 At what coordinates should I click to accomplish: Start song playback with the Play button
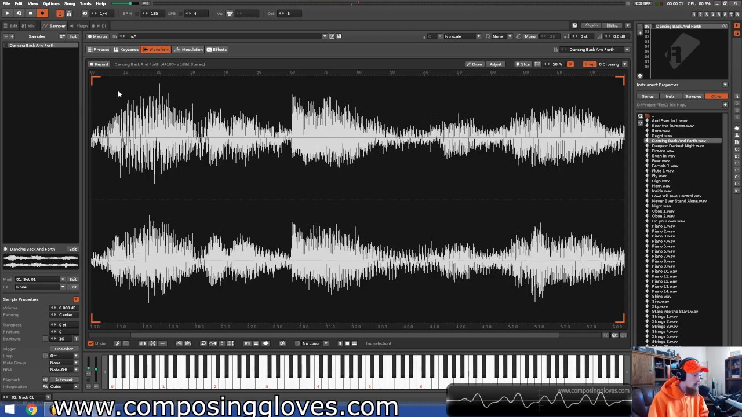point(8,13)
